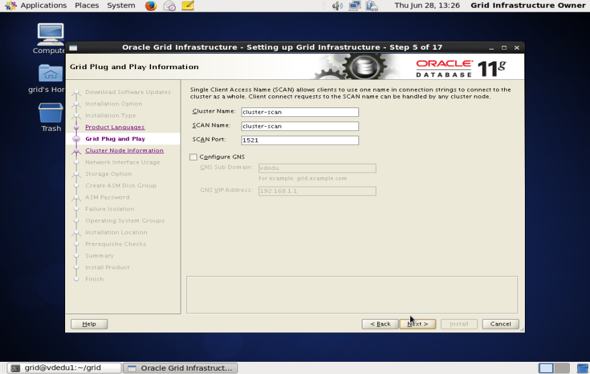
Task: Click in the SCAN Name field
Action: [x=300, y=126]
